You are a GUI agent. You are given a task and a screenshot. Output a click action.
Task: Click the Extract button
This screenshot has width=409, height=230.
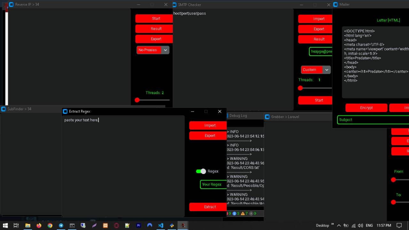(208, 207)
